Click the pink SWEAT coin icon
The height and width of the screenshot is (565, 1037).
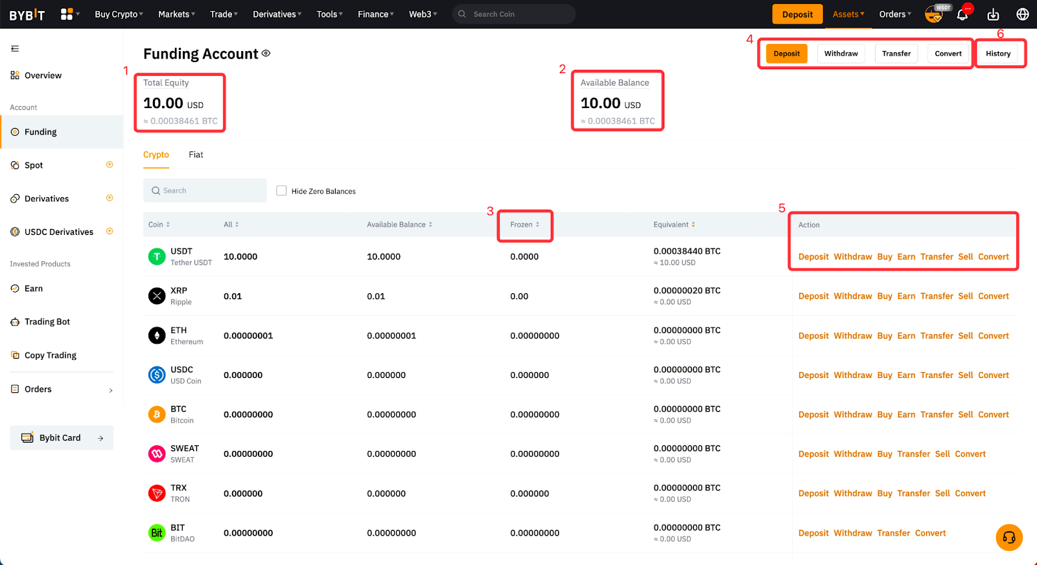coord(157,454)
